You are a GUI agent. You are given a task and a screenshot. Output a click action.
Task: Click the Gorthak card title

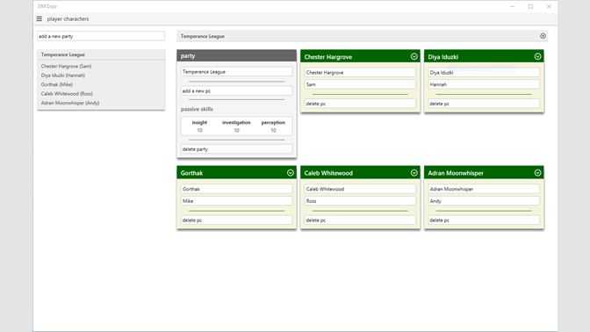(x=191, y=173)
